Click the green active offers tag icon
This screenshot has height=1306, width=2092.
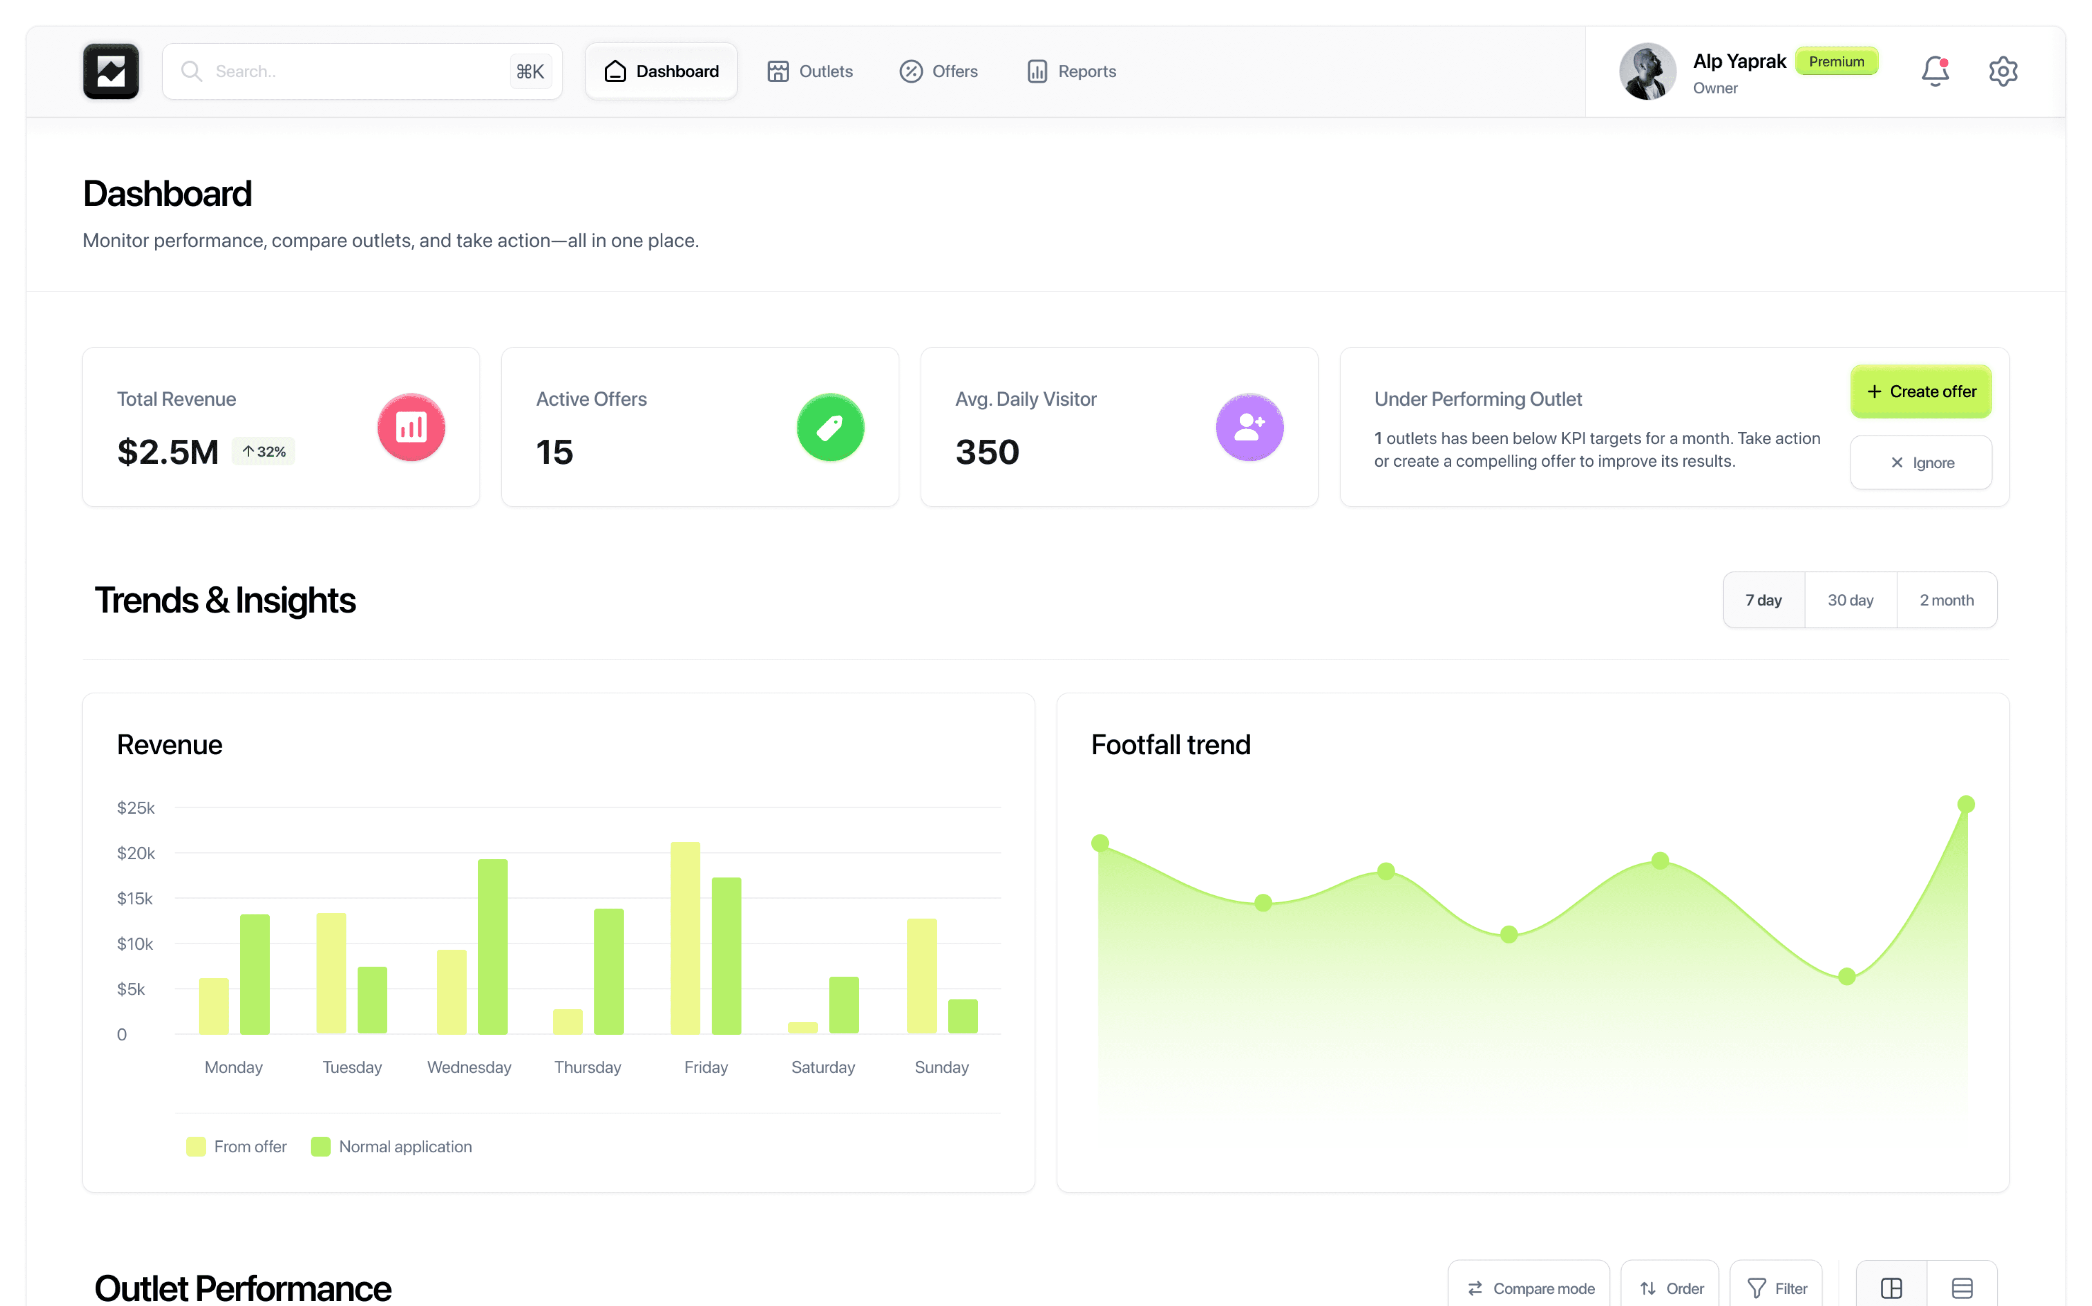(830, 427)
